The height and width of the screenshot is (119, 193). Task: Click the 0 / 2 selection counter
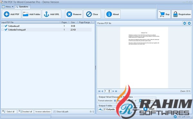[92, 112]
